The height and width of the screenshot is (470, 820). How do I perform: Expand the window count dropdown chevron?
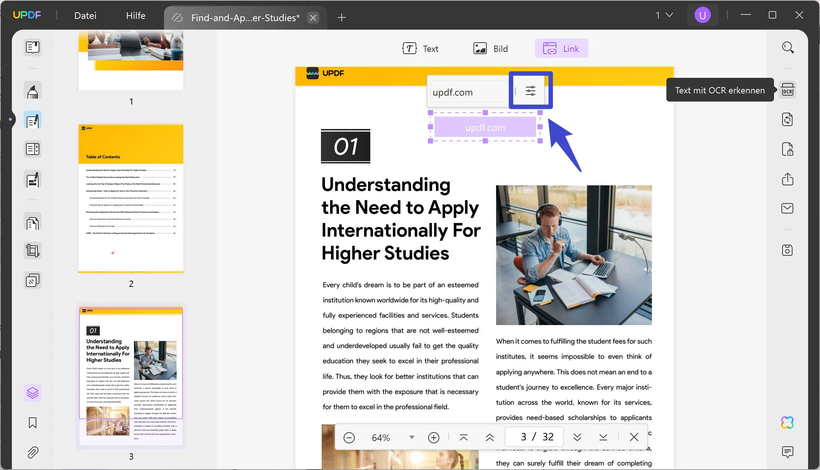tap(669, 15)
